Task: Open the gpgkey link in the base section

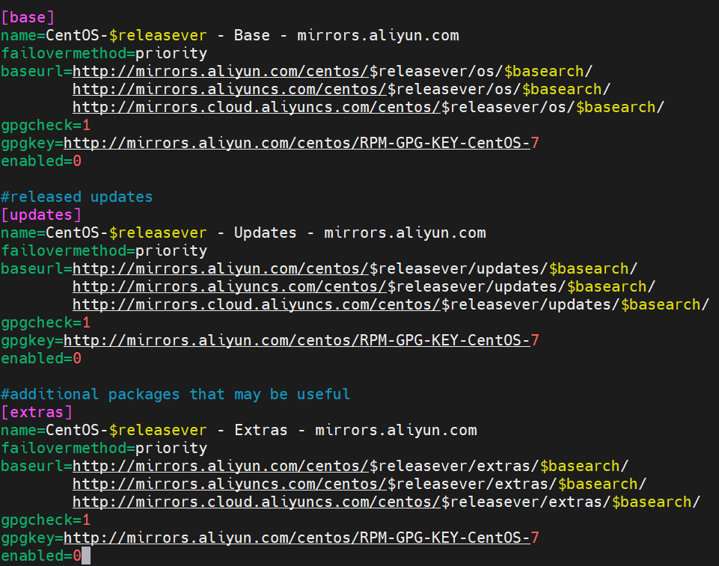Action: click(x=302, y=143)
